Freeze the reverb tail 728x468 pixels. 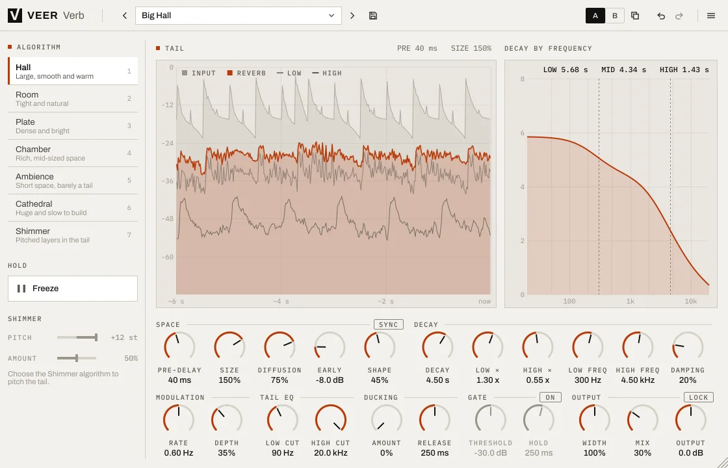click(x=73, y=289)
